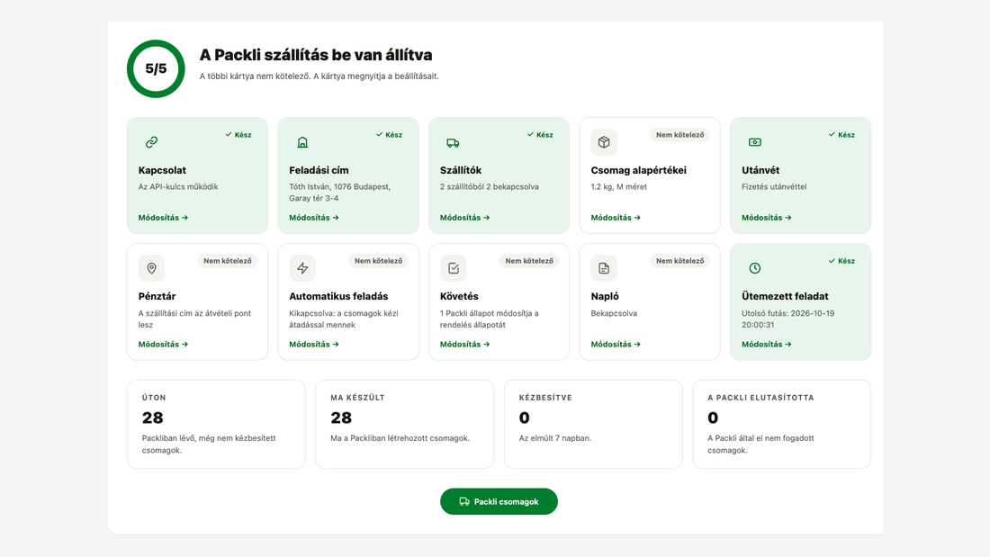
Task: Click the Kész badge on Utánvét card
Action: pyautogui.click(x=841, y=134)
